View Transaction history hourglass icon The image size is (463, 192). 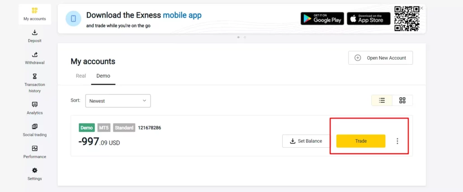35,76
